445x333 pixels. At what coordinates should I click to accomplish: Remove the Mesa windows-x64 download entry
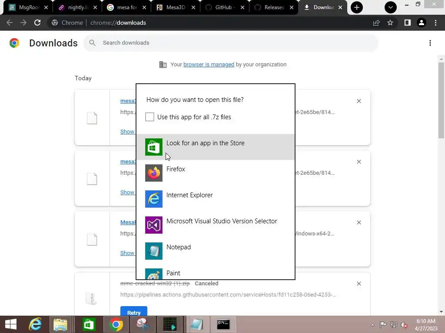359,222
